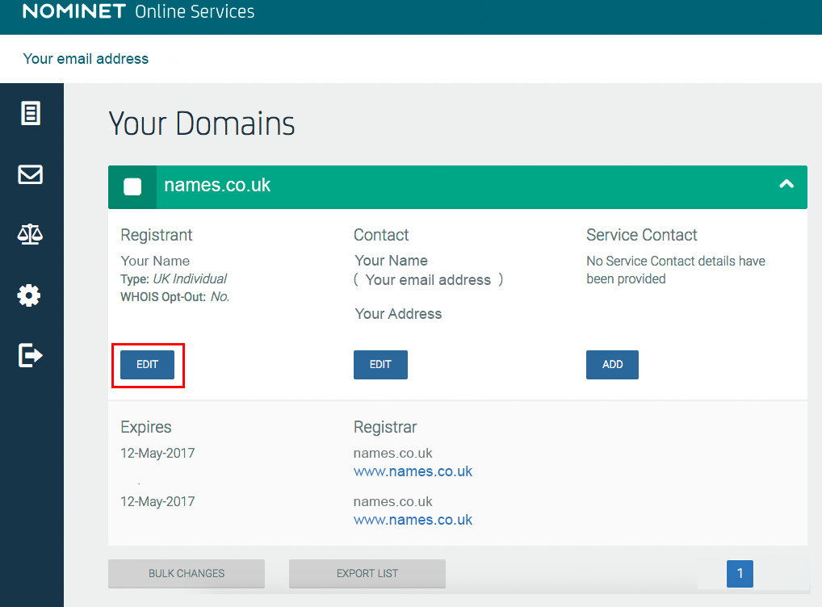Click EDIT under Registrant
The image size is (822, 607).
point(147,365)
